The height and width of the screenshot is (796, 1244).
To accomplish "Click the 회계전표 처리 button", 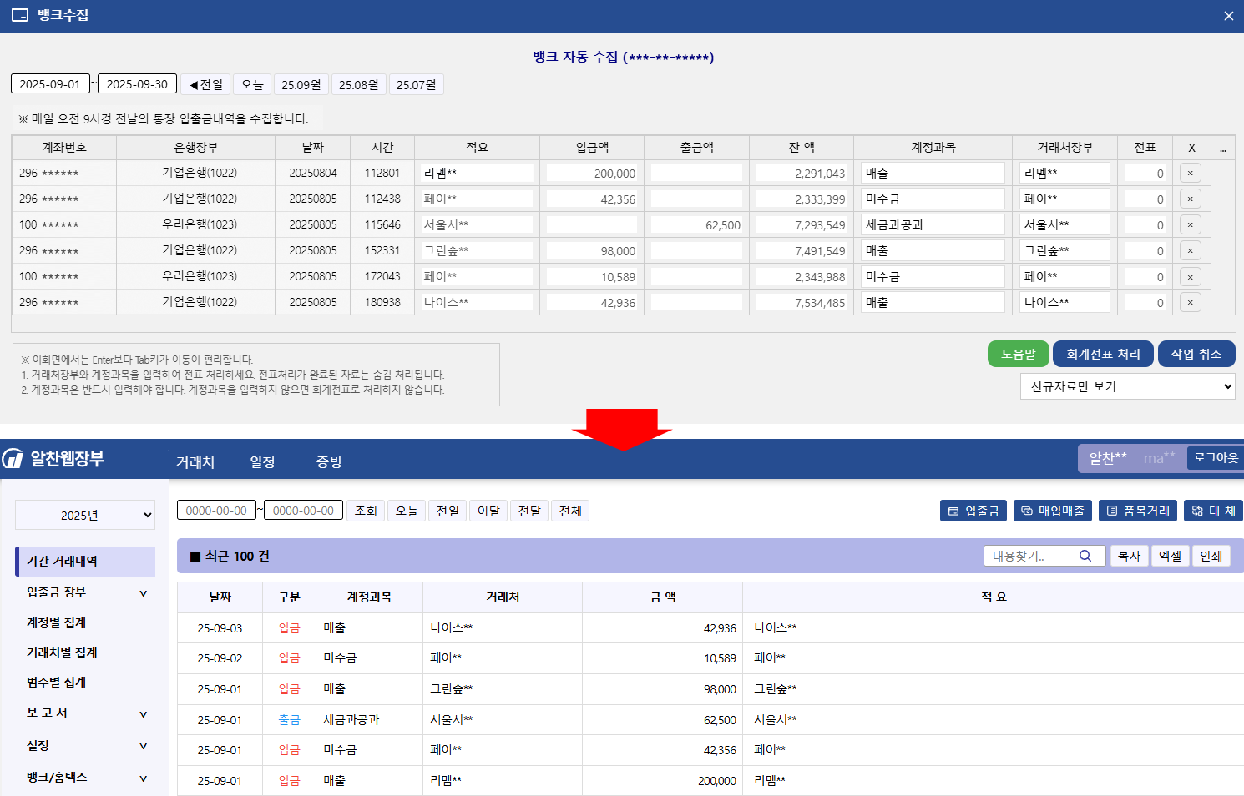I will tap(1103, 354).
